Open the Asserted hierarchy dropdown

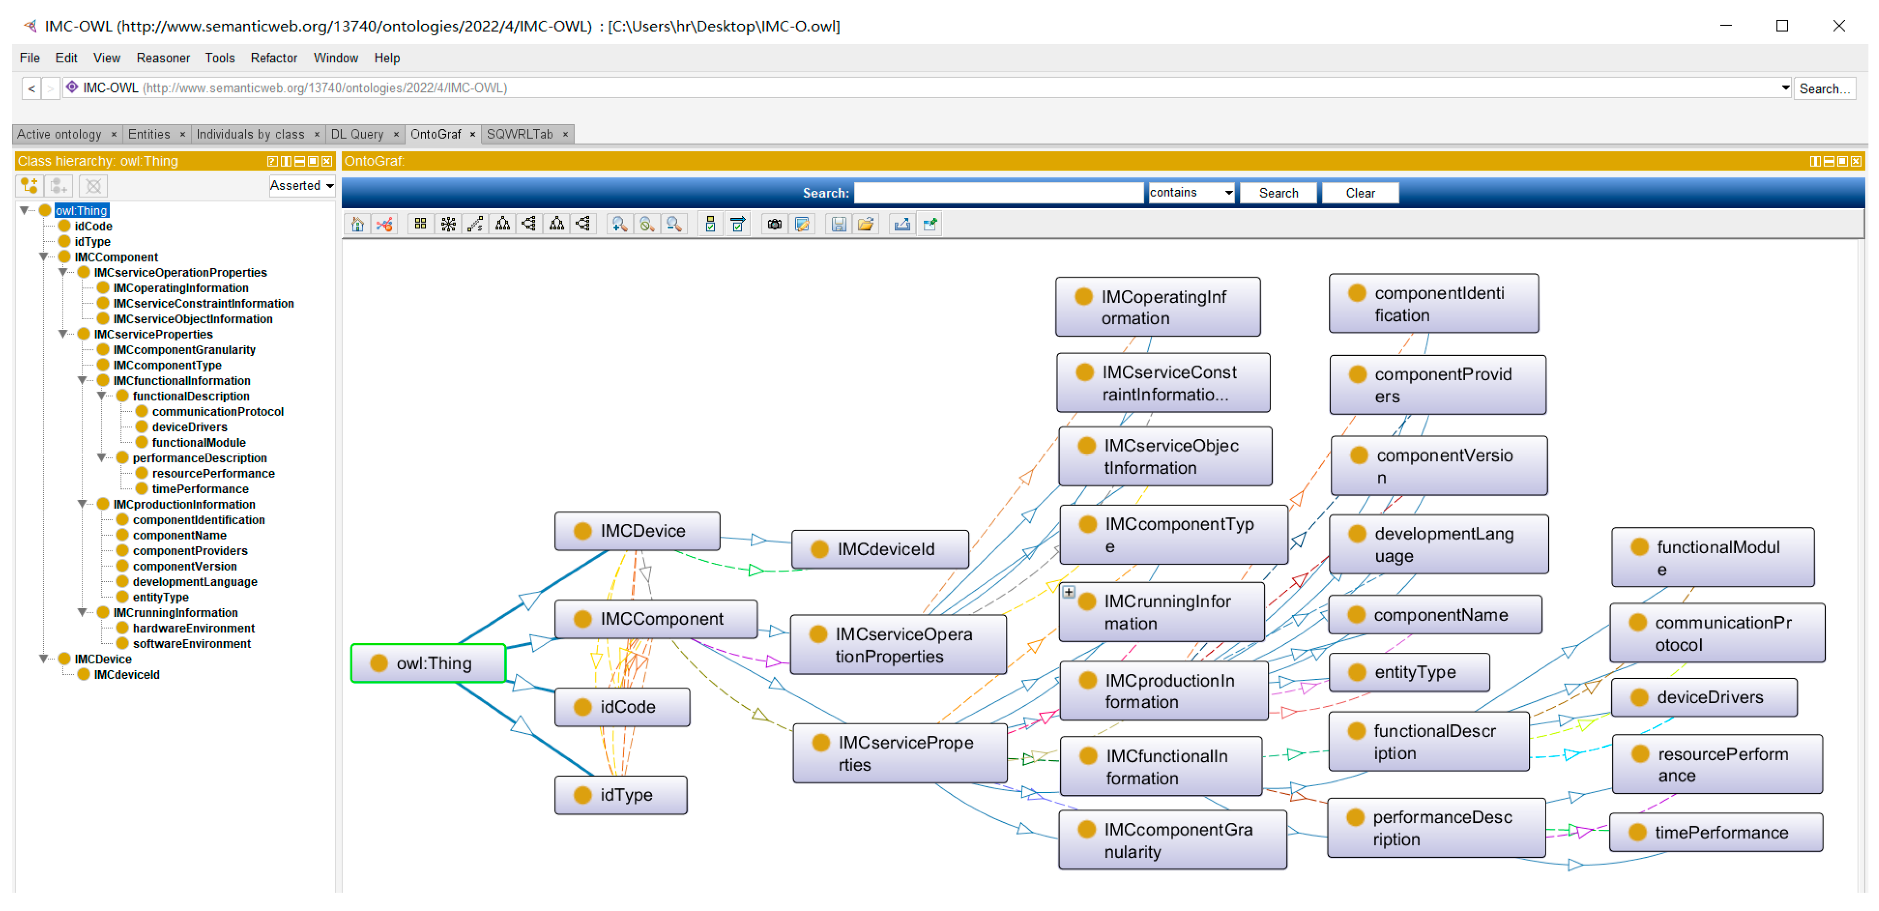301,186
